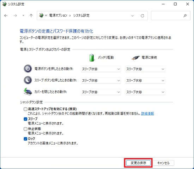Click the system settings title bar icon
The height and width of the screenshot is (169, 194).
tap(5, 4)
